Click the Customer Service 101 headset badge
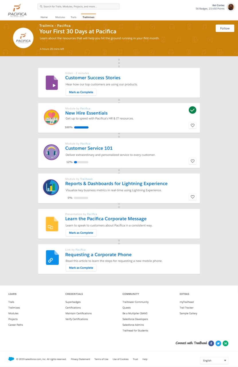 tap(51, 152)
